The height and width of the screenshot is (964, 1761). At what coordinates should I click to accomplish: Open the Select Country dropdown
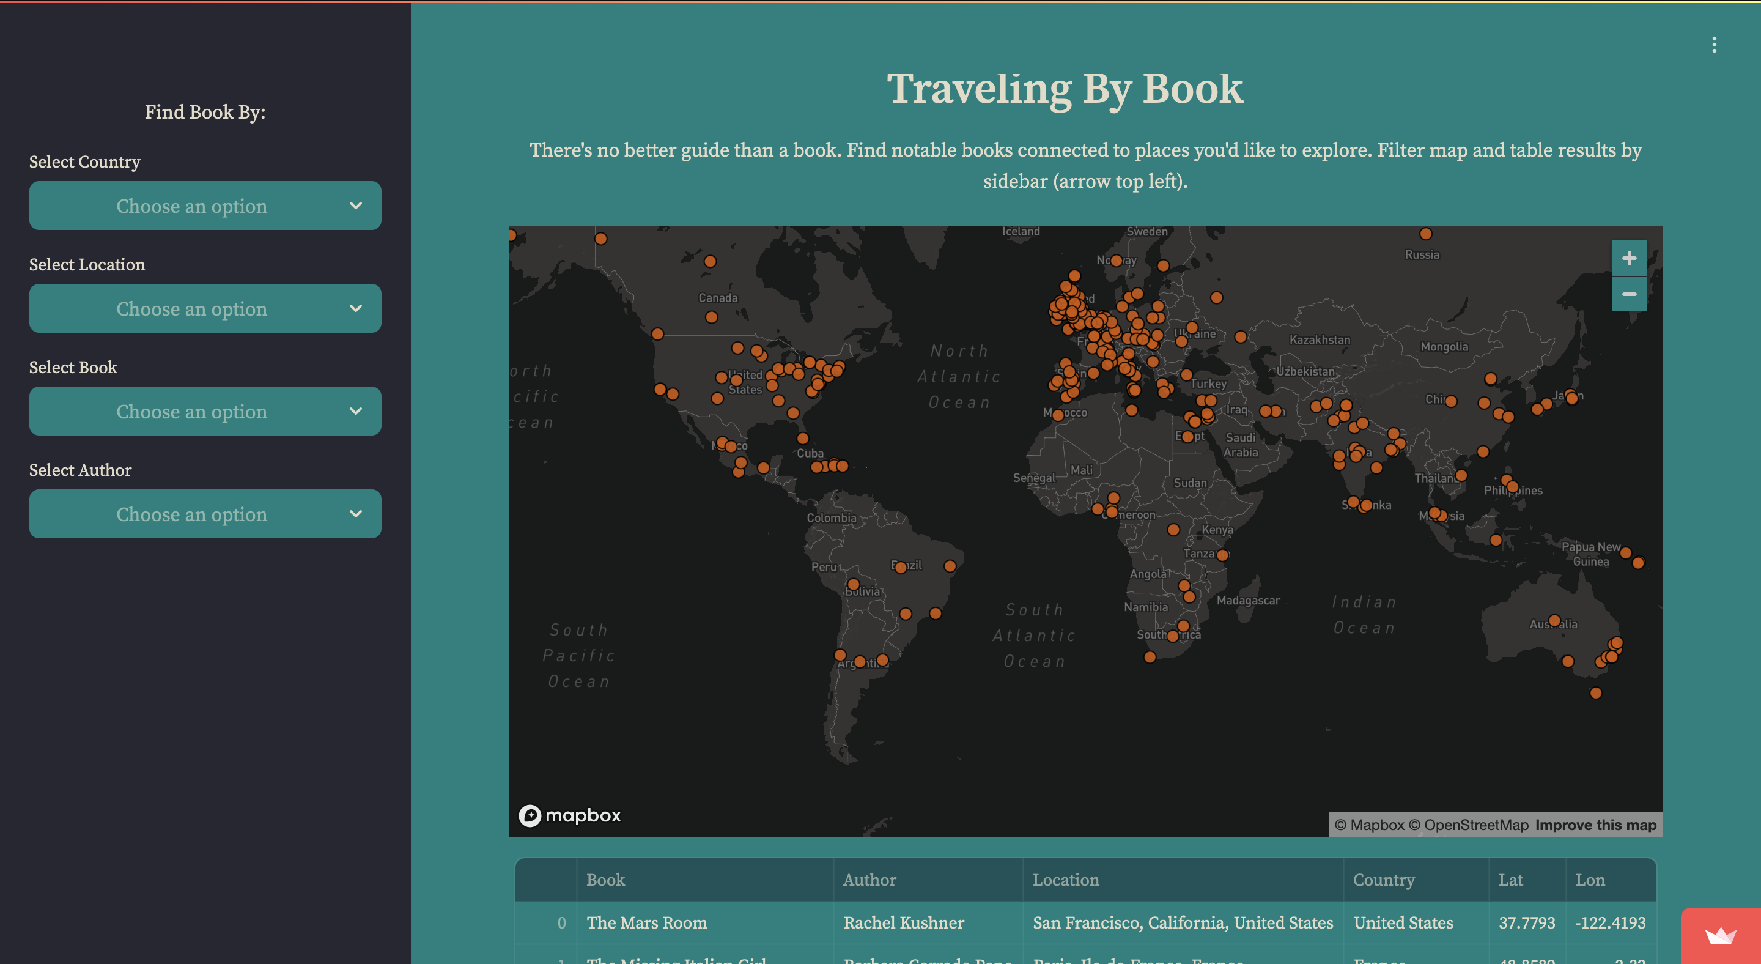(x=205, y=206)
